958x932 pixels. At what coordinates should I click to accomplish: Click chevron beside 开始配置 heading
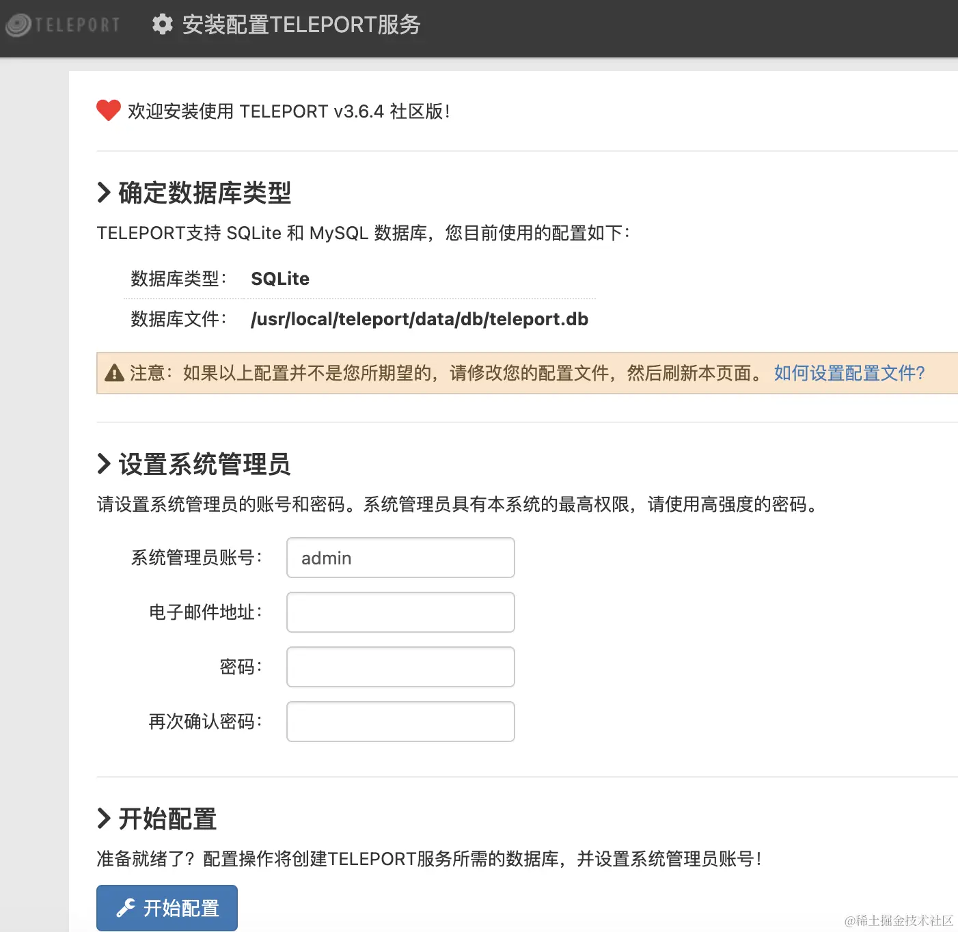[x=104, y=818]
